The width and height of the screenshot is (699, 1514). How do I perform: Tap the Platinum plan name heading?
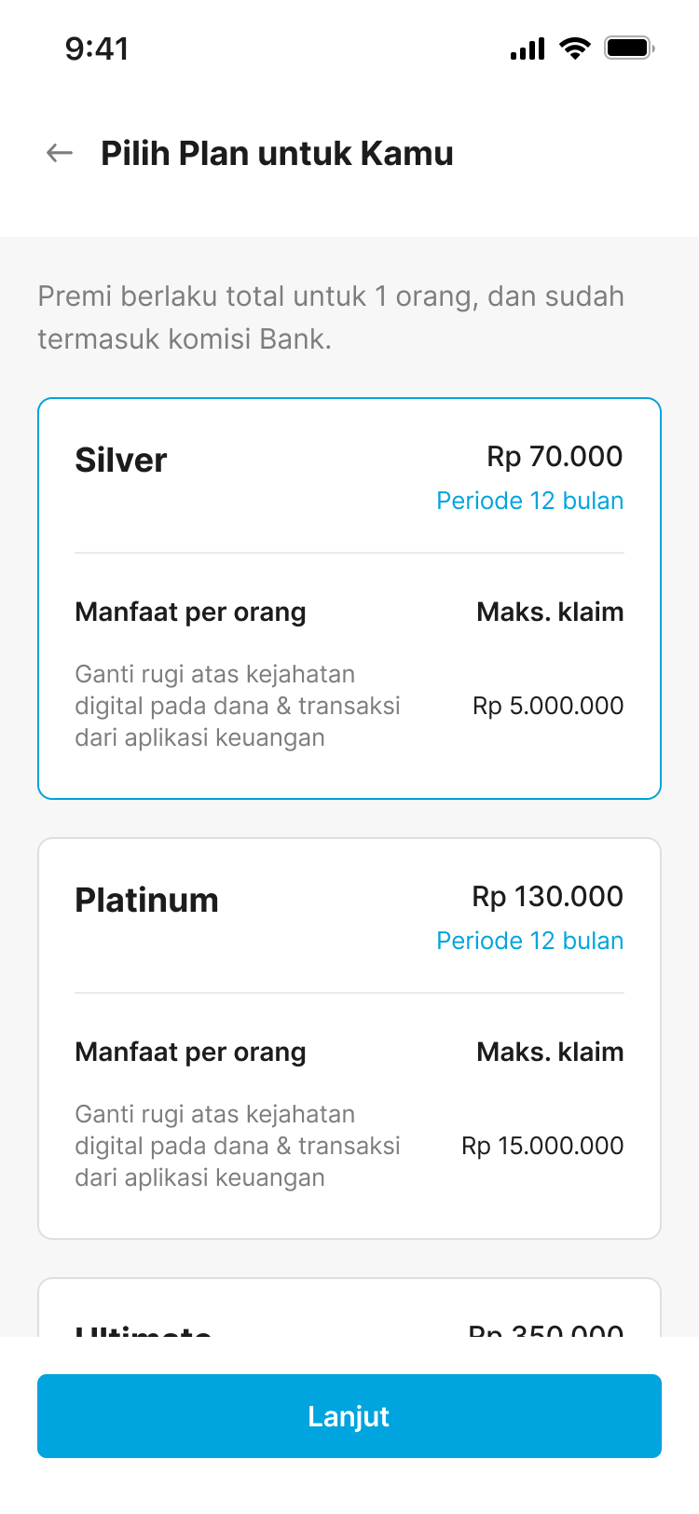(x=146, y=900)
